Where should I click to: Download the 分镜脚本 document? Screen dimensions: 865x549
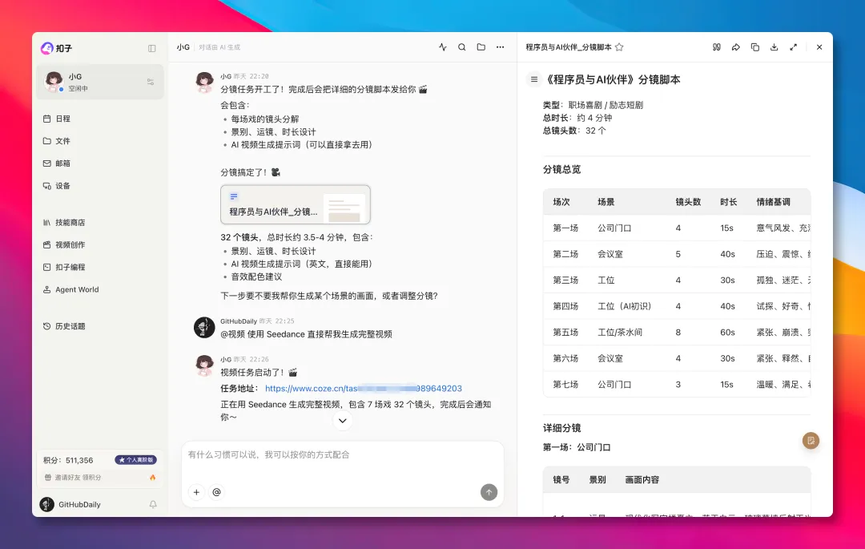tap(774, 47)
